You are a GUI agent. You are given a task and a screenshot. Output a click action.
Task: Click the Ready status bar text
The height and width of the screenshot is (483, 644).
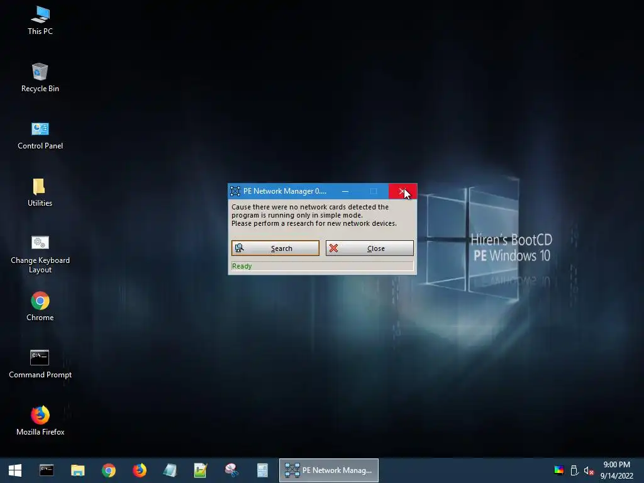(242, 266)
